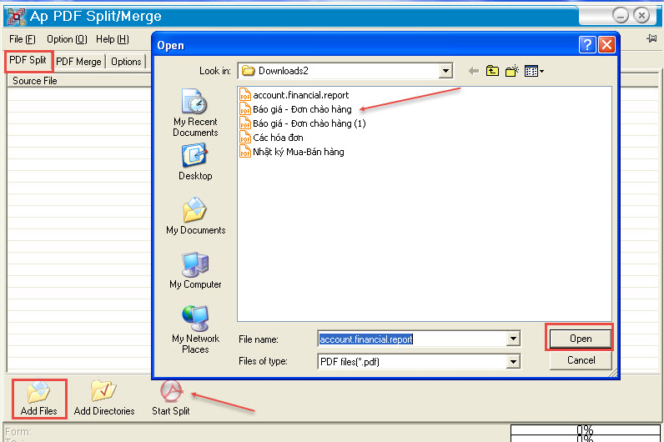Click the Cancel button

pos(581,360)
